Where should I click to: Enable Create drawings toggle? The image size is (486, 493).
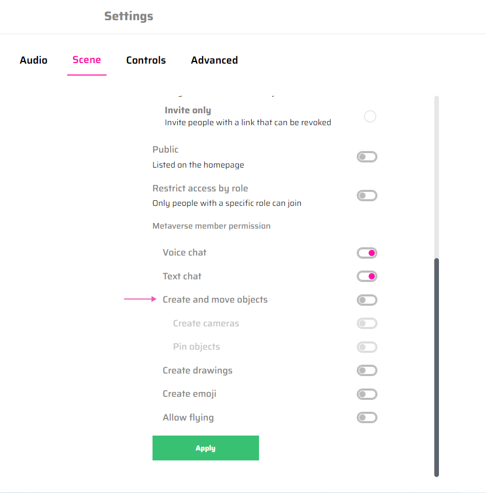point(367,370)
